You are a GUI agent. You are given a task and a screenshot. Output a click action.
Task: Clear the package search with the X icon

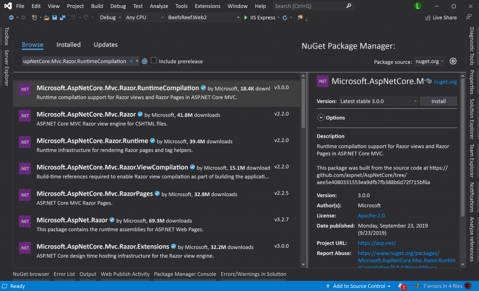point(131,61)
